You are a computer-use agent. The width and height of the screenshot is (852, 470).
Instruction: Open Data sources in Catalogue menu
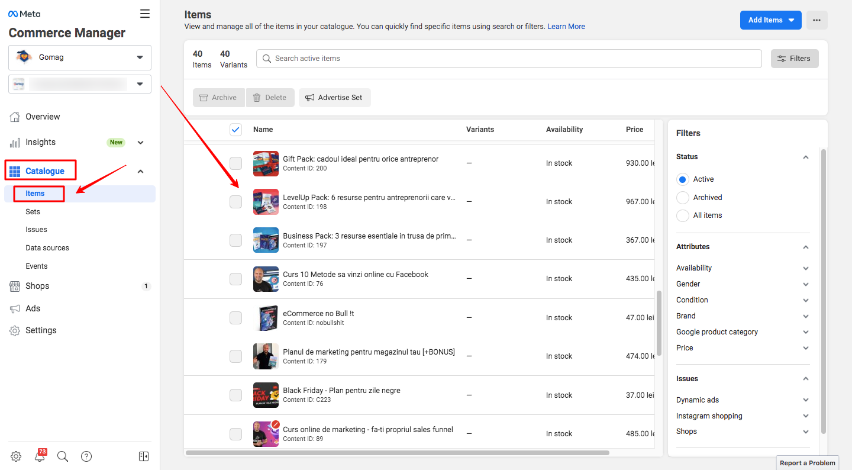pos(47,248)
